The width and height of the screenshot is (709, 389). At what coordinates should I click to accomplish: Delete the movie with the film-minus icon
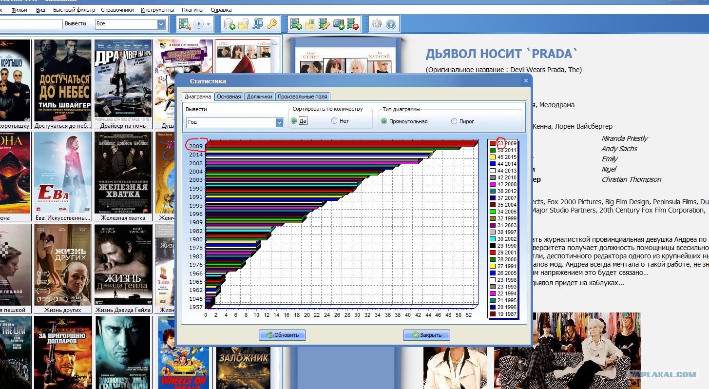tap(353, 23)
